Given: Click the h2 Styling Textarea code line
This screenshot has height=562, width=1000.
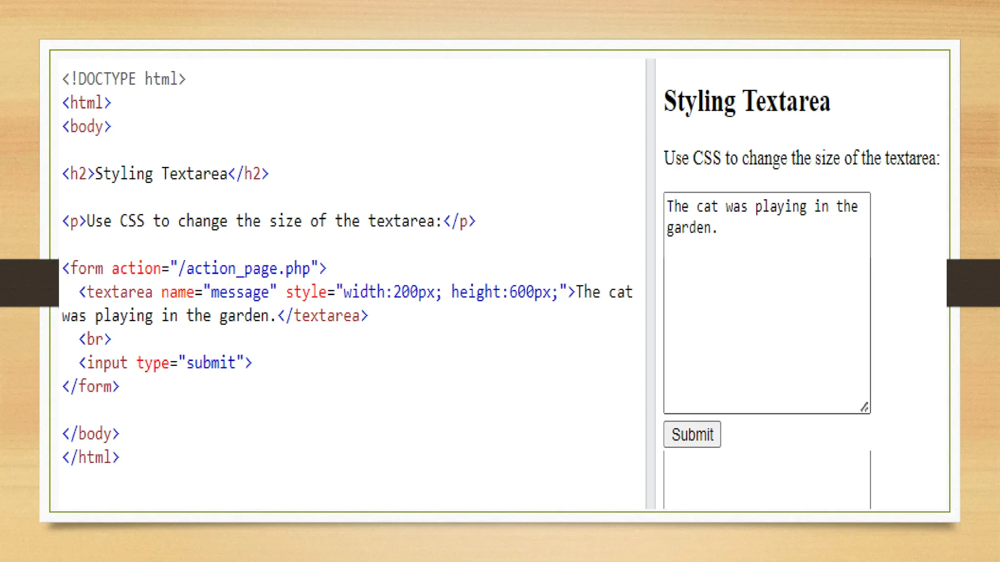Looking at the screenshot, I should 165,174.
